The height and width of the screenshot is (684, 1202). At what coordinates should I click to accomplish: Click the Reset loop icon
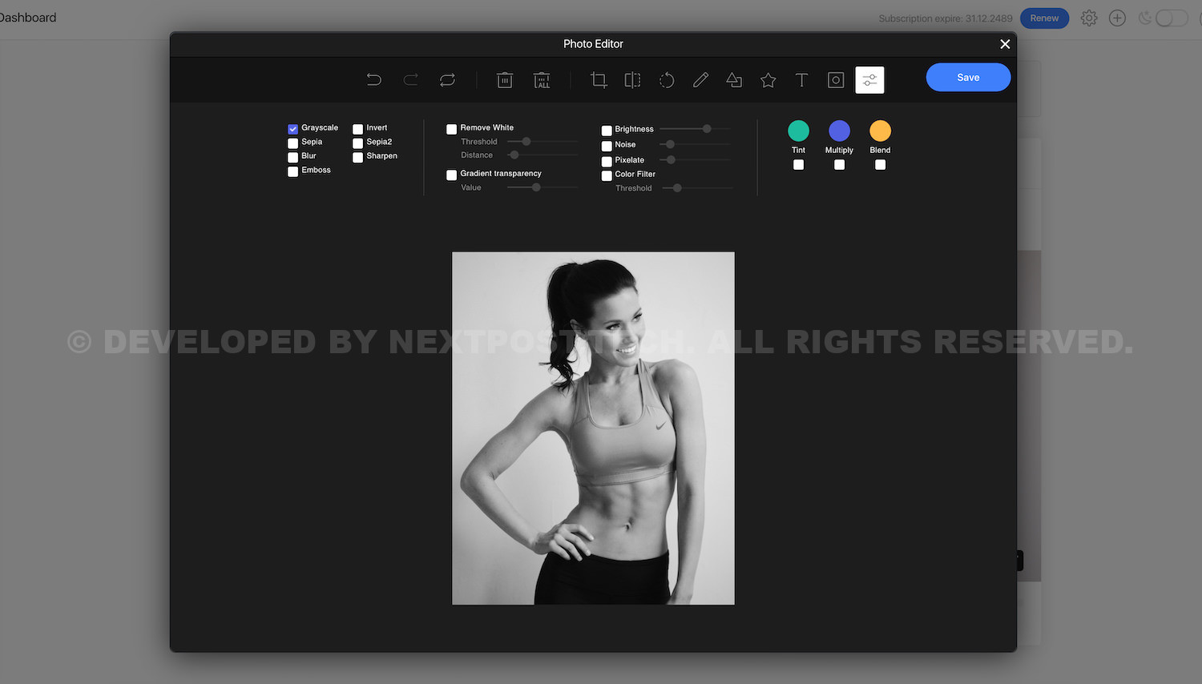(447, 79)
